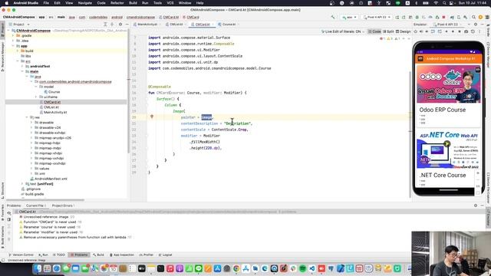Click the Problems panel gear icon
Viewport: 491px width, 276px height.
click(x=476, y=205)
